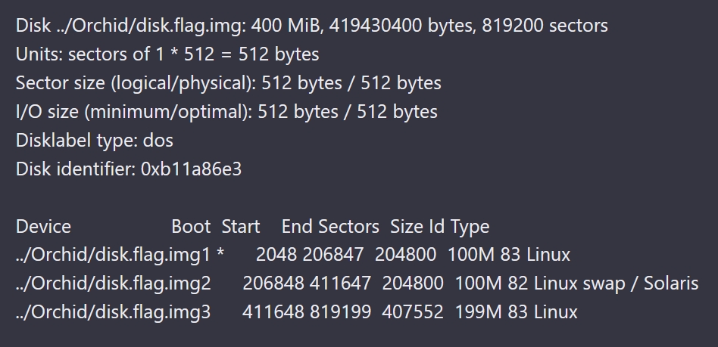Click the disk.flag.img3 device entry
718x347 pixels.
click(x=113, y=311)
